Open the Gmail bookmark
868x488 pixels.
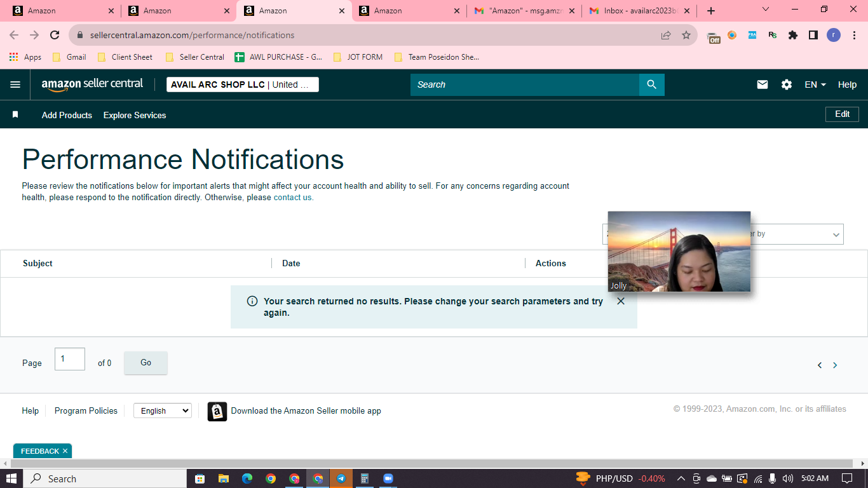click(x=69, y=57)
